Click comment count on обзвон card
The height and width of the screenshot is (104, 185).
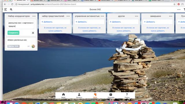[x=29, y=46]
